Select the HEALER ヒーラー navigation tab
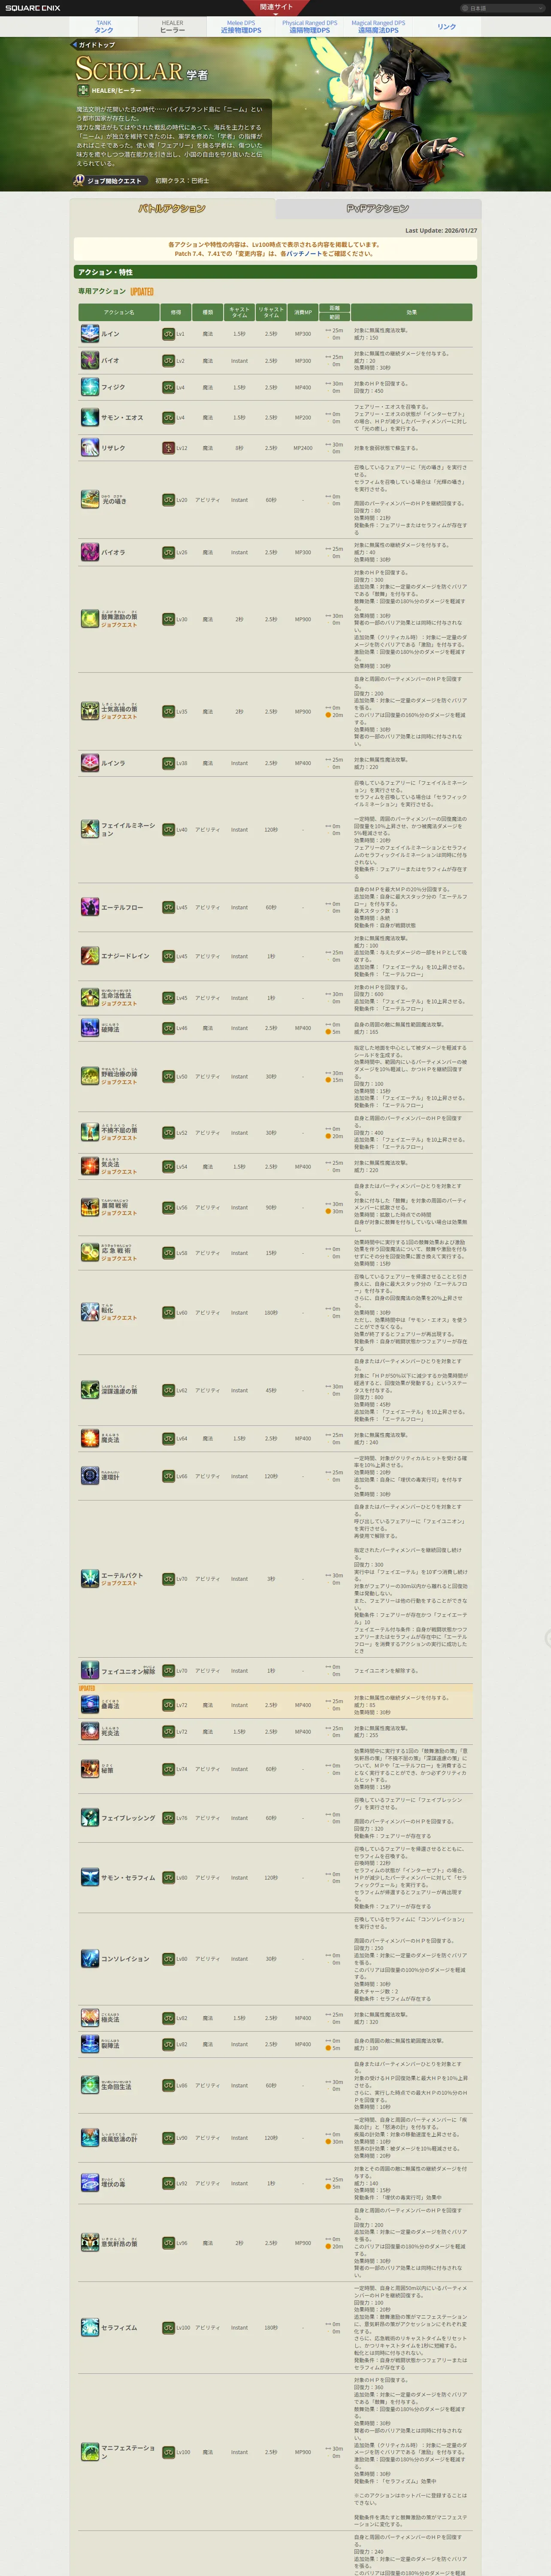The width and height of the screenshot is (551, 2576). click(173, 27)
